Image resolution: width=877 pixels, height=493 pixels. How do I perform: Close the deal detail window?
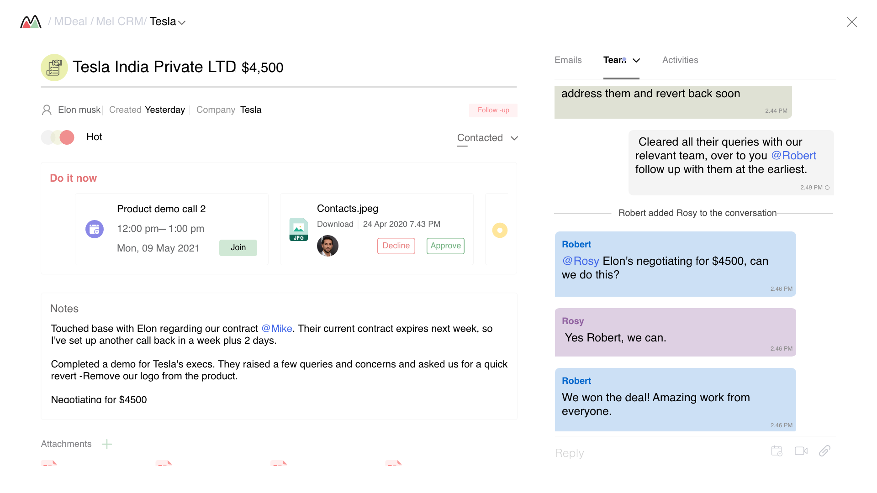point(851,22)
